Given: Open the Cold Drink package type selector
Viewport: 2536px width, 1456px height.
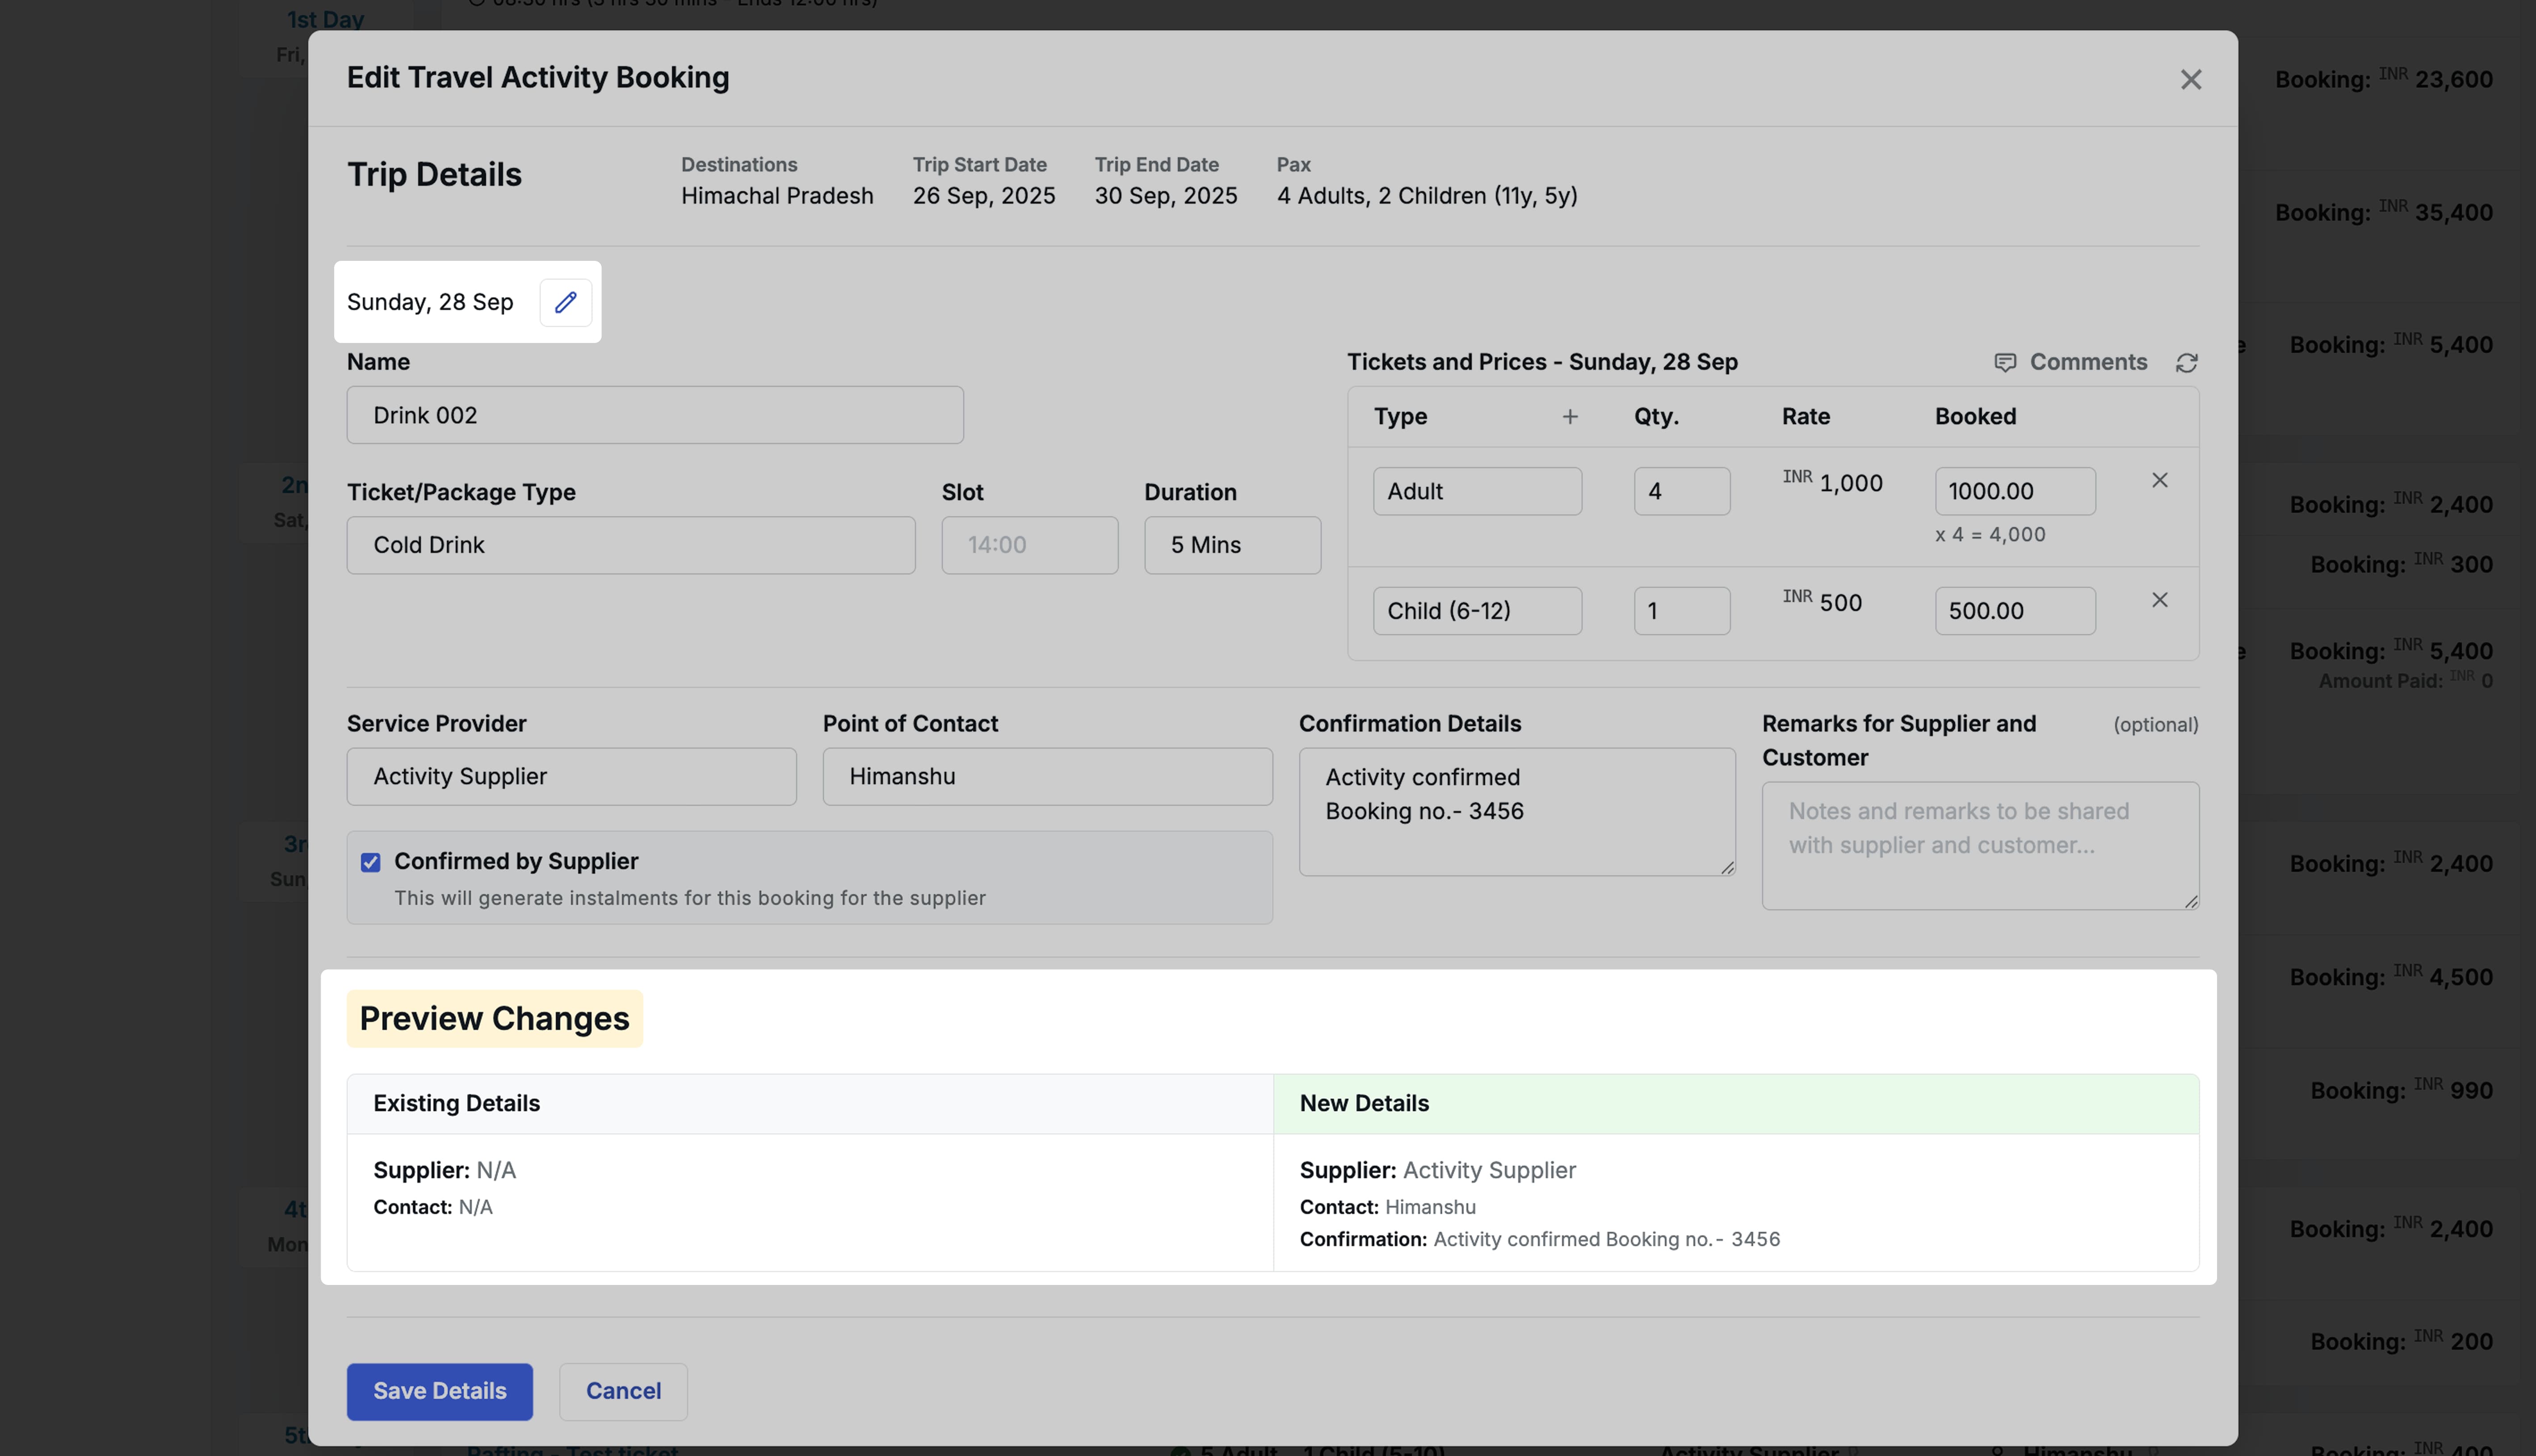Looking at the screenshot, I should (x=631, y=545).
